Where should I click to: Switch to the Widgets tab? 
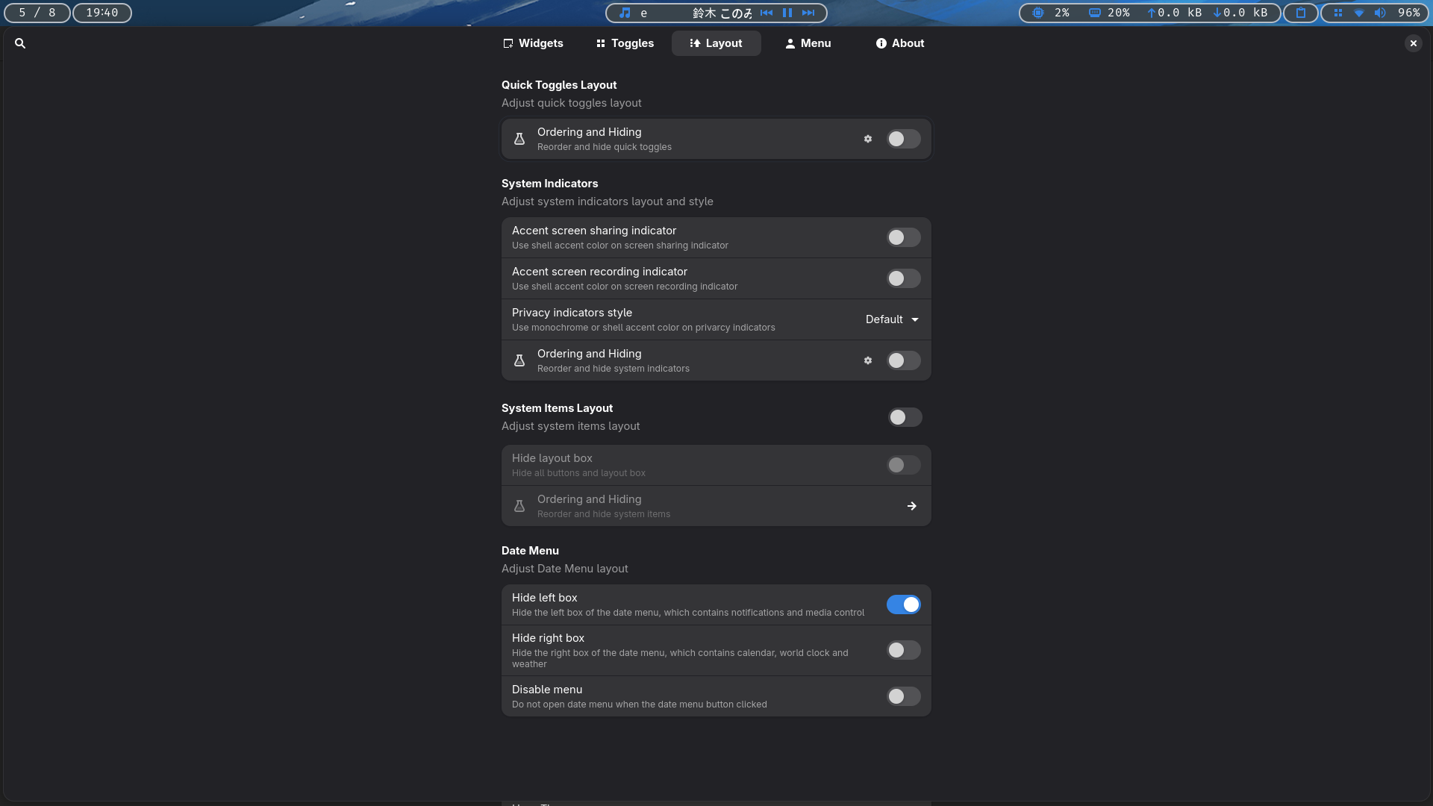[x=533, y=43]
